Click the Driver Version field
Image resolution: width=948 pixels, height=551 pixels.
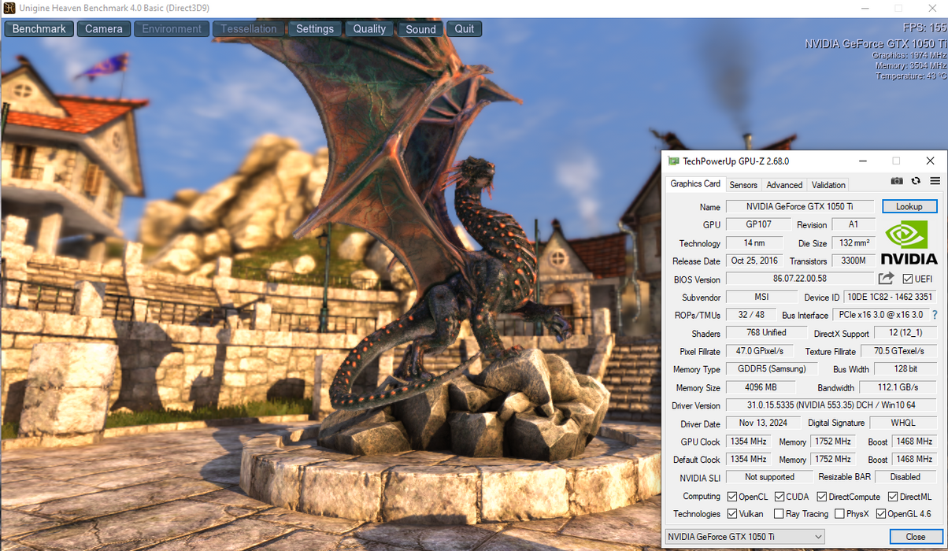(x=831, y=405)
